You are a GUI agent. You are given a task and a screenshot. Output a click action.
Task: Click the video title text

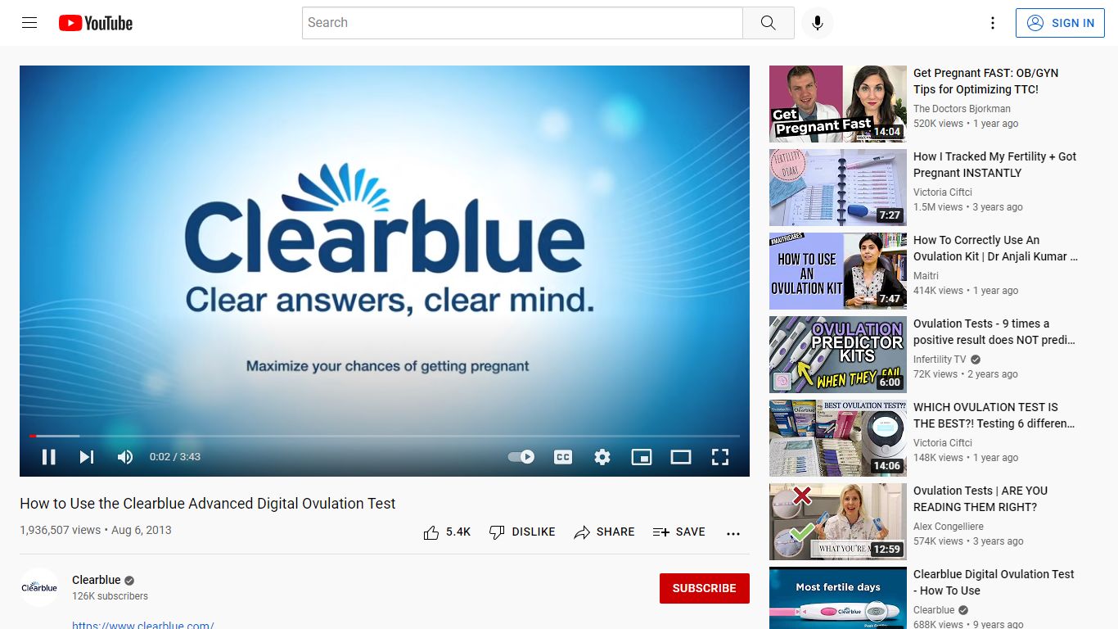coord(208,504)
